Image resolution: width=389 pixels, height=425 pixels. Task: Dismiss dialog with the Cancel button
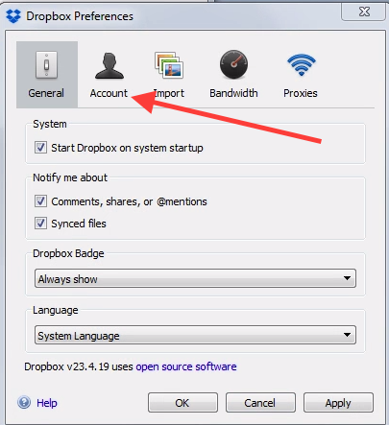tap(260, 403)
